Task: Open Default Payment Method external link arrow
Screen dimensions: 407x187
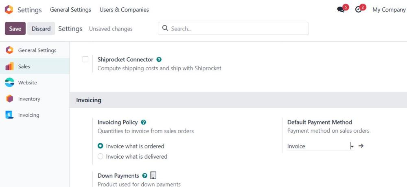Action: [x=361, y=146]
